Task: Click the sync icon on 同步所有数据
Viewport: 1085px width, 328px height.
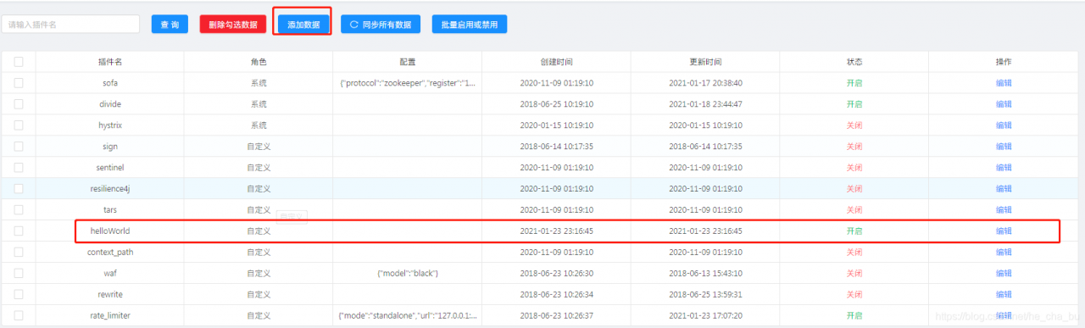Action: point(354,25)
